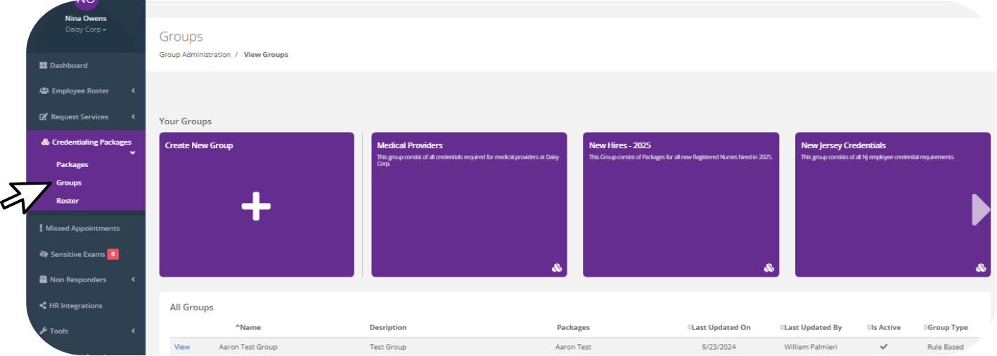Click the Group Administration breadcrumb link
Screen dimensions: 997x356
(x=195, y=55)
